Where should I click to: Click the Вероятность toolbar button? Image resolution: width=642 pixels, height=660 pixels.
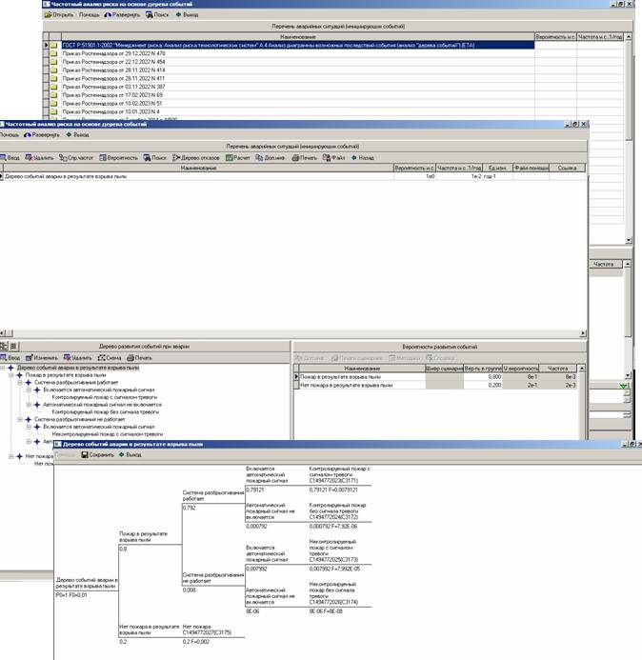point(118,157)
